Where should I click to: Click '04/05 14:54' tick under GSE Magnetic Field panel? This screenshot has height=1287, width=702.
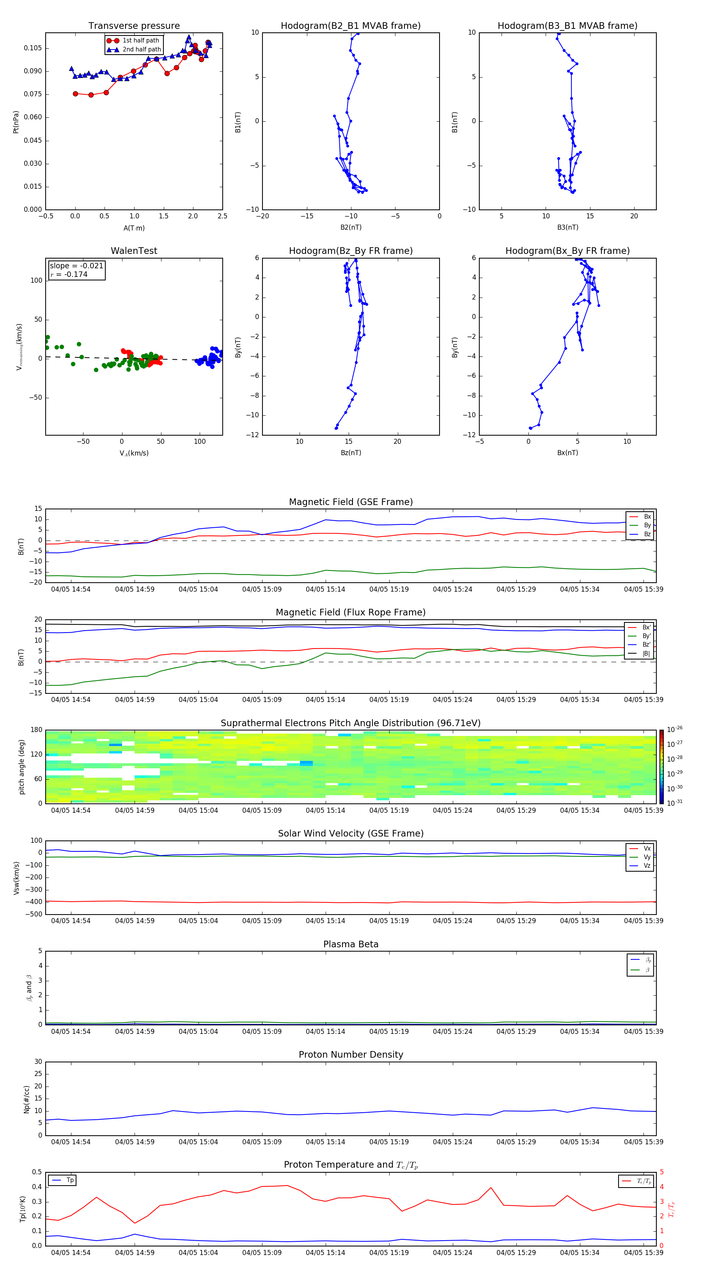click(71, 589)
